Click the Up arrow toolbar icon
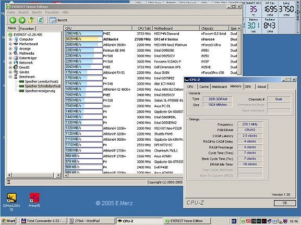This screenshot has width=301, height=225. 31,20
